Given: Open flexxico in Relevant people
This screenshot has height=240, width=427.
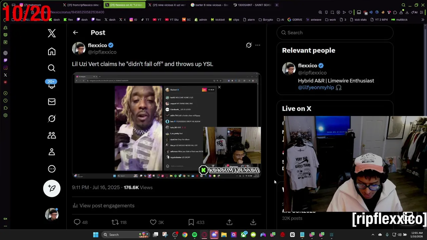Looking at the screenshot, I should (x=307, y=66).
